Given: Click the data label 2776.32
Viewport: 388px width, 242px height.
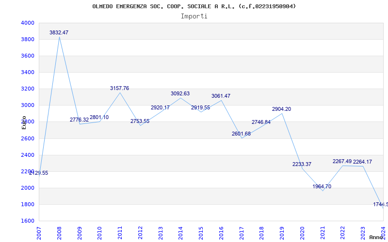Looking at the screenshot, I should (x=79, y=120).
